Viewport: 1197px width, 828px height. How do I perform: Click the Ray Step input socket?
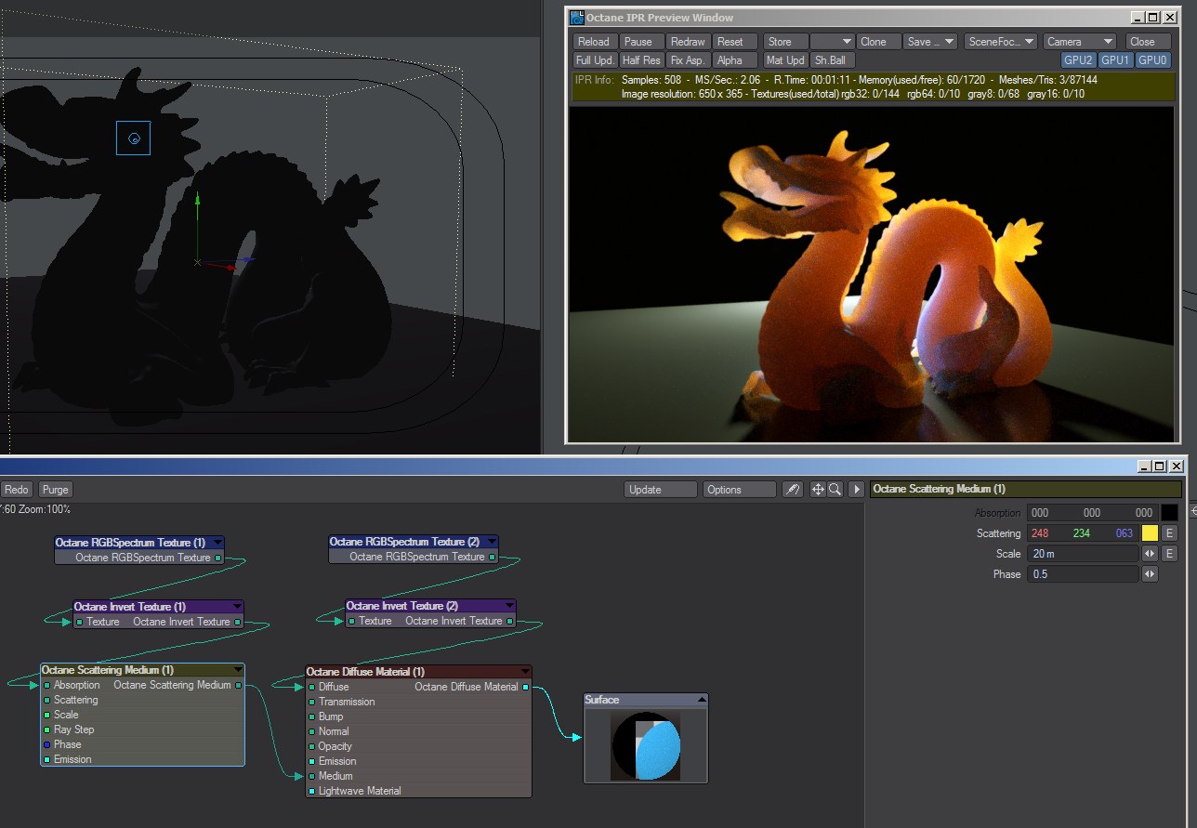pos(46,730)
